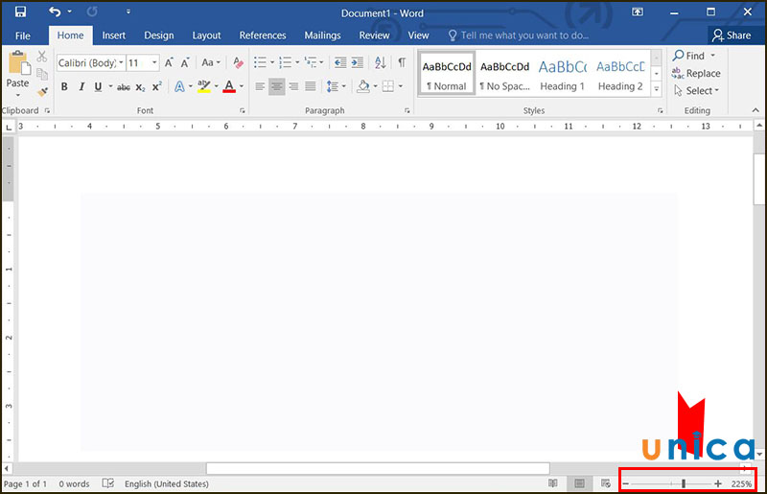The height and width of the screenshot is (494, 767).
Task: Click the Share button
Action: click(732, 35)
